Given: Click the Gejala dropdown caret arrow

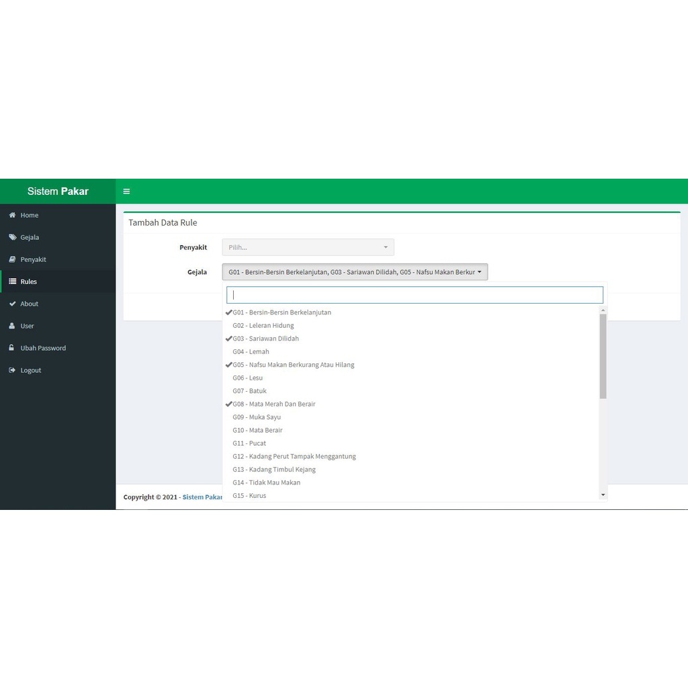Looking at the screenshot, I should (x=480, y=272).
